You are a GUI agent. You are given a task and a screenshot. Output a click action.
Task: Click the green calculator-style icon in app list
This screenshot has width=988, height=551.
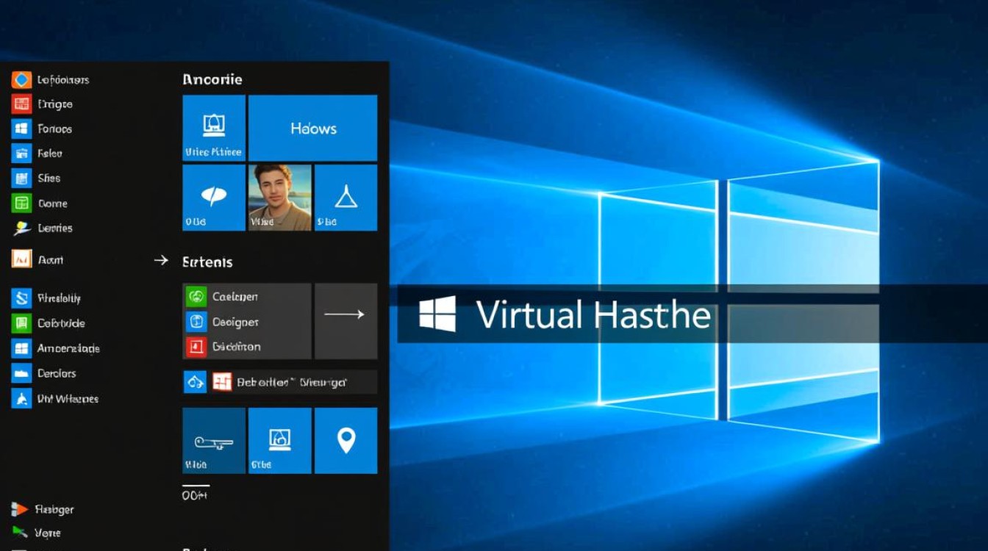tap(21, 204)
